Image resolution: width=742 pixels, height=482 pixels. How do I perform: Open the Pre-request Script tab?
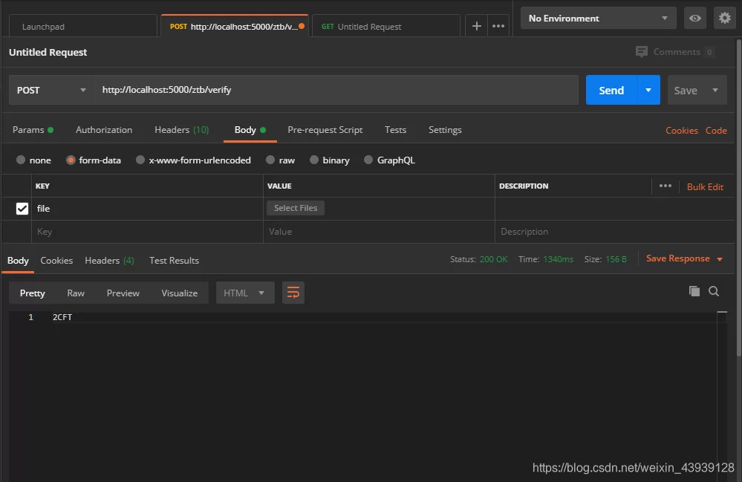(325, 130)
